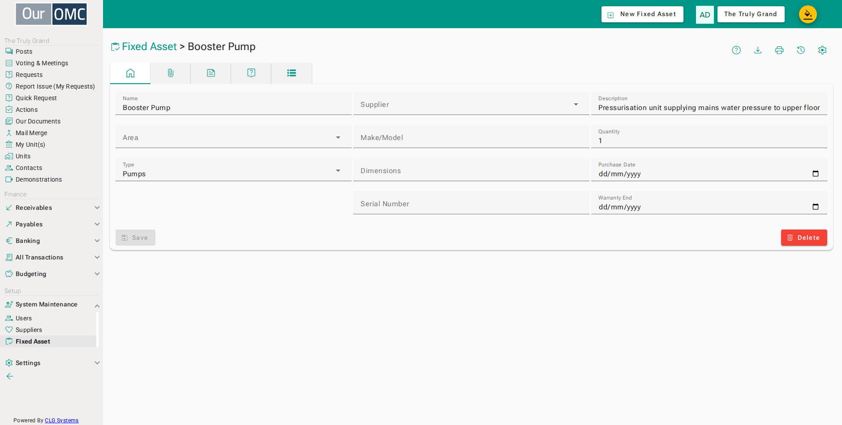Viewport: 842px width, 425px height.
Task: Click the Description input field
Action: pos(709,103)
